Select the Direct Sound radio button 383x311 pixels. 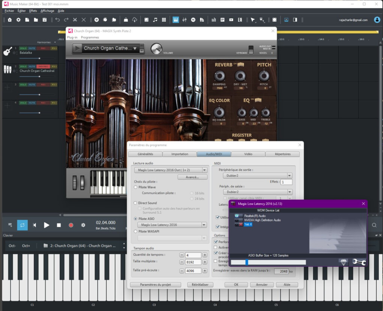click(x=135, y=203)
